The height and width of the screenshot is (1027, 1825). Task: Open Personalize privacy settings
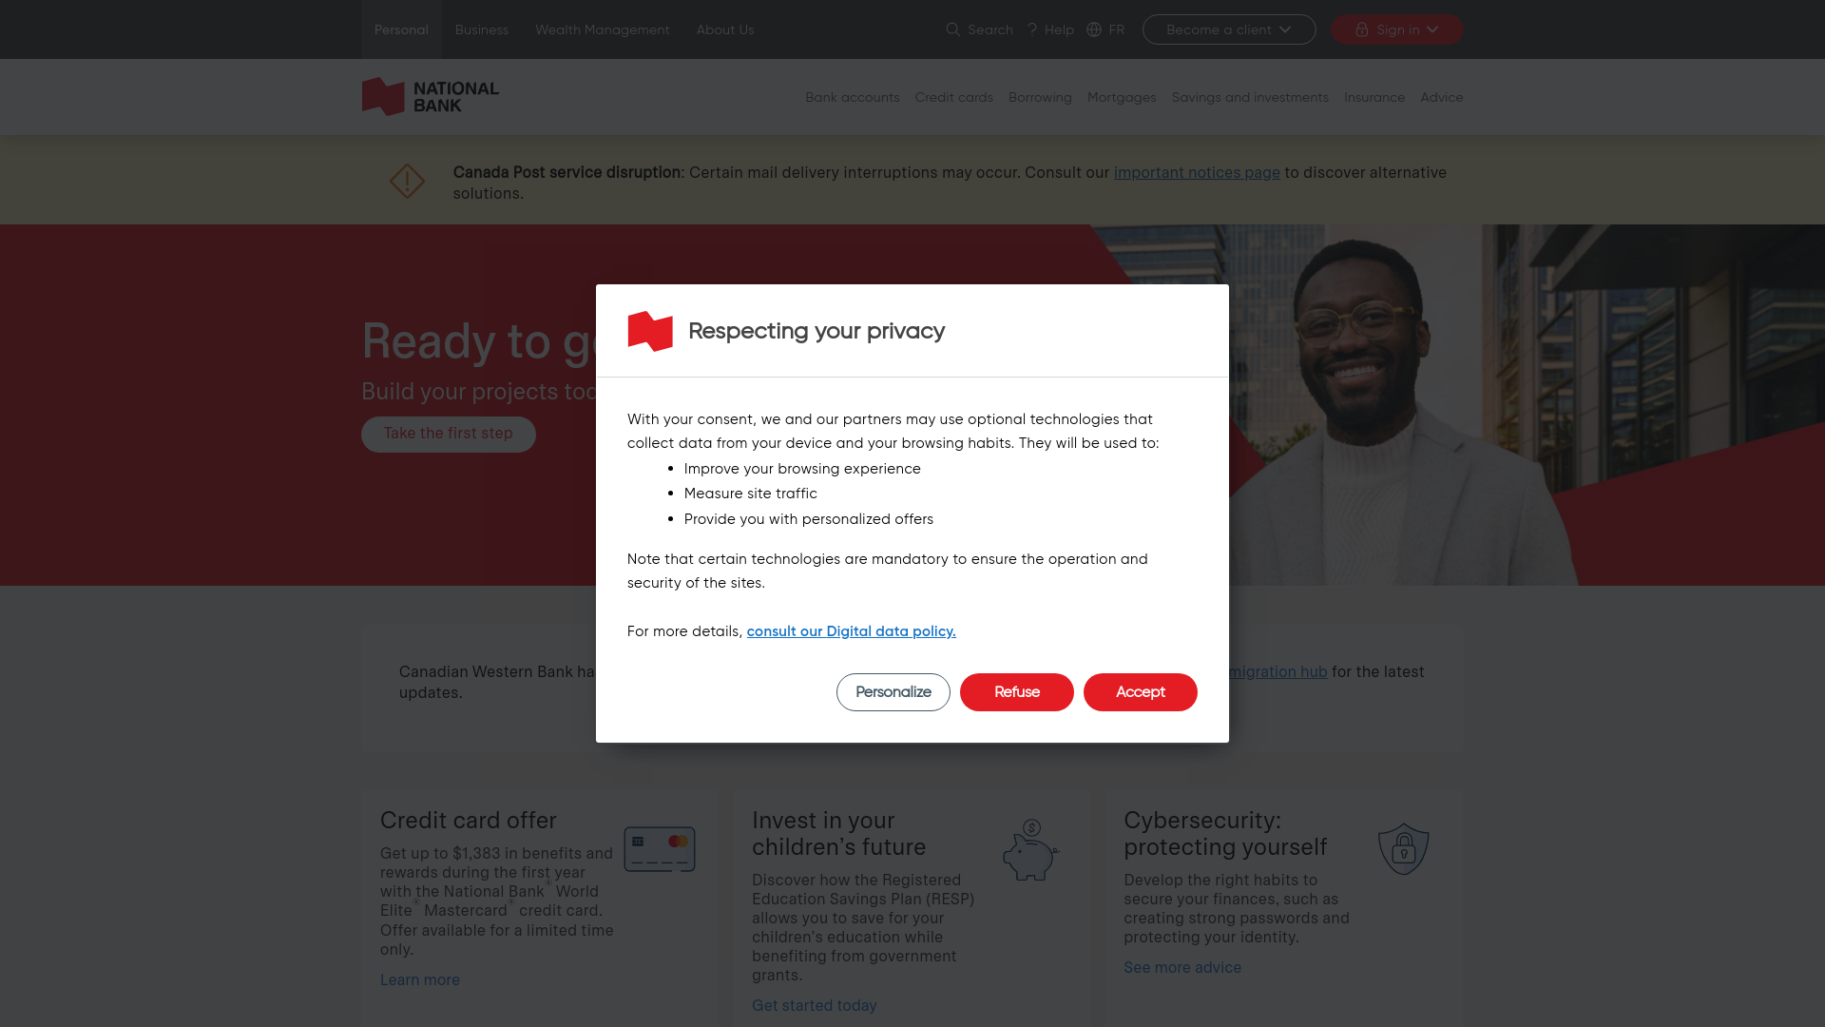(x=893, y=692)
